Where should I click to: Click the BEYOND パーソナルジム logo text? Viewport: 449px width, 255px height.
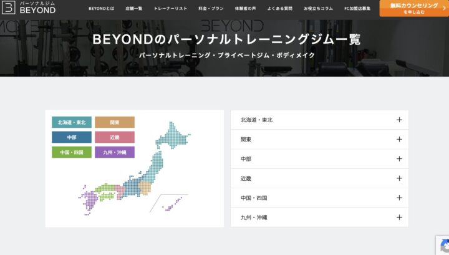click(x=37, y=7)
